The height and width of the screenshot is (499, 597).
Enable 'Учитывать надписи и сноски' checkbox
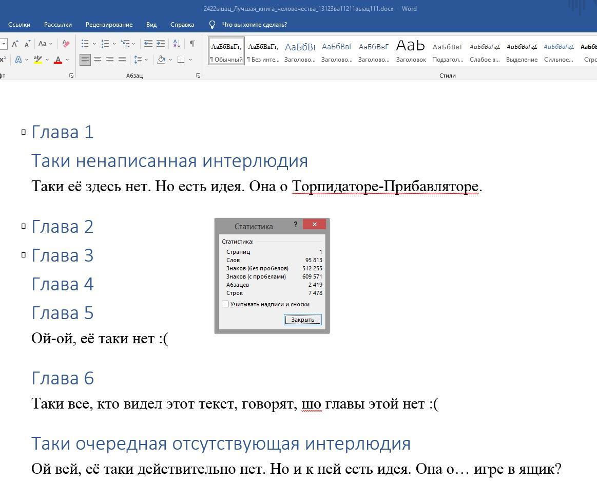[225, 304]
